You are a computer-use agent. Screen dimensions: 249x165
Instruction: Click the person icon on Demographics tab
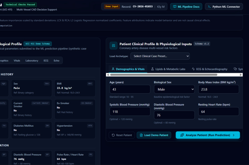pyautogui.click(x=113, y=69)
